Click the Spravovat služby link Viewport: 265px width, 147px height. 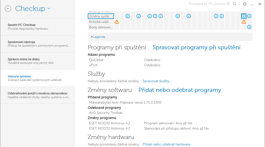point(156,81)
